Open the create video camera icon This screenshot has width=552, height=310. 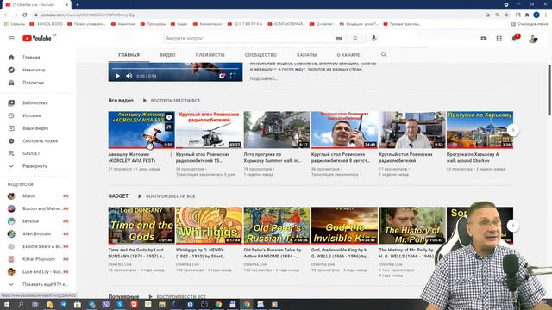click(x=484, y=38)
